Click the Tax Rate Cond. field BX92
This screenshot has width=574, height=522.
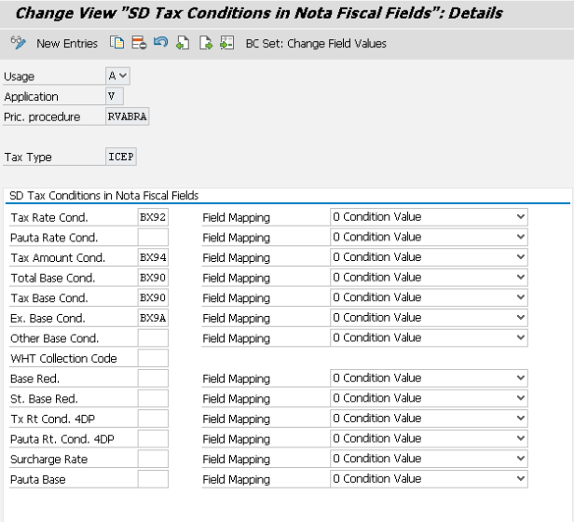(x=153, y=217)
